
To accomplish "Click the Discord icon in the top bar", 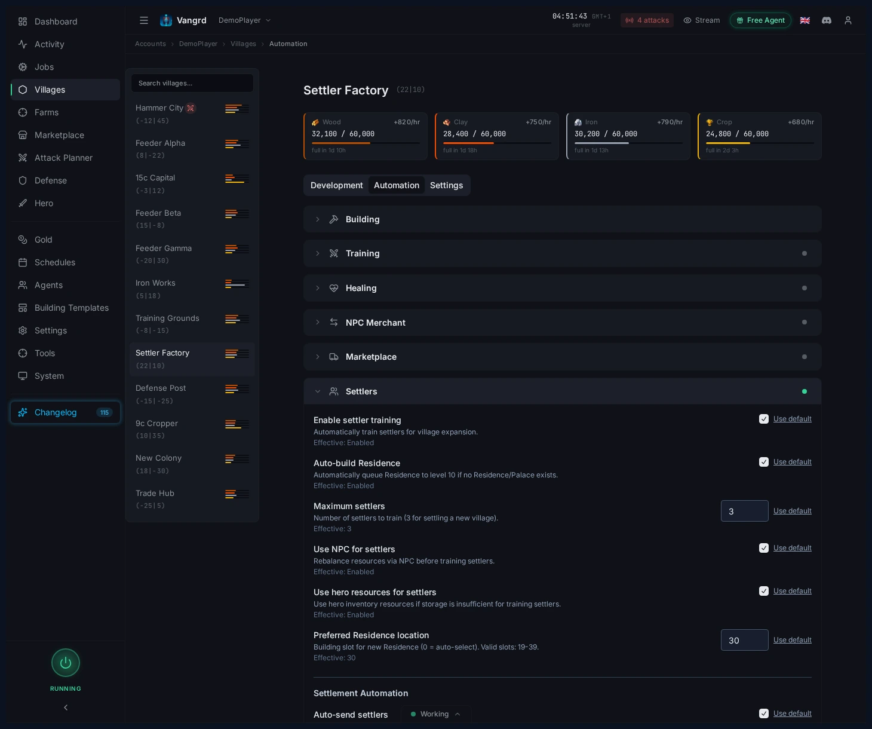I will (x=827, y=20).
